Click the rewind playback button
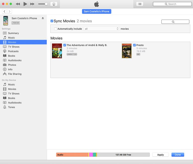The width and height of the screenshot is (193, 164). (18, 4)
